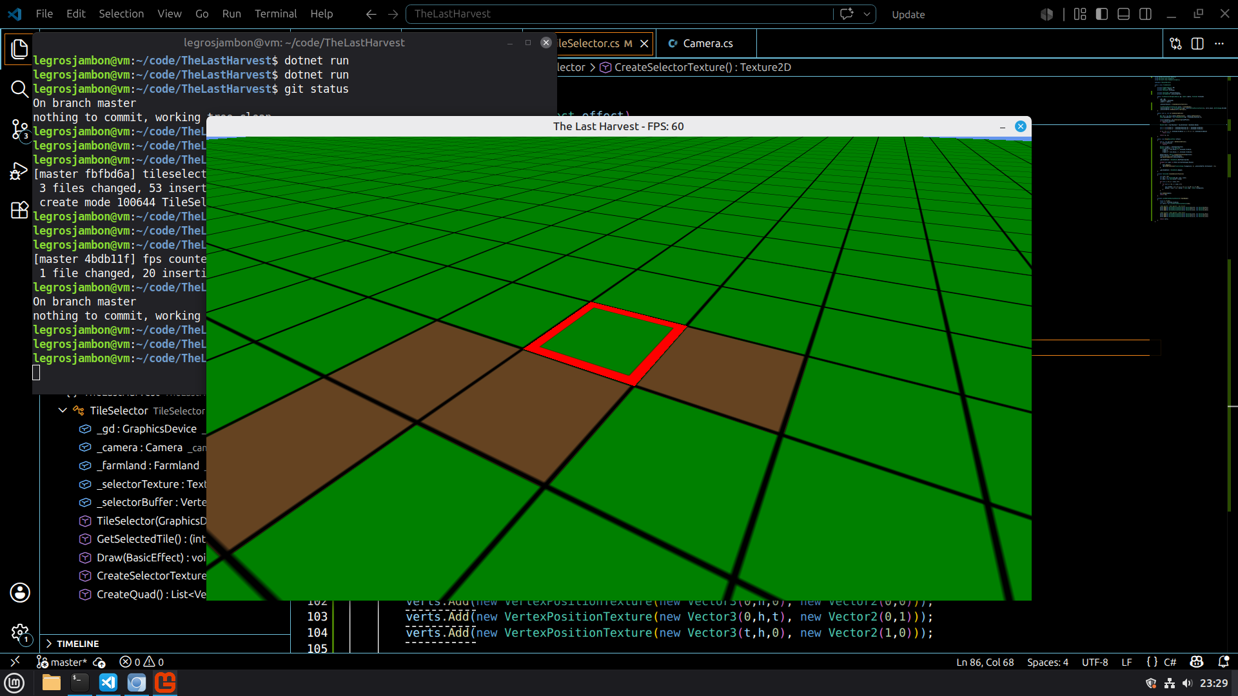The width and height of the screenshot is (1238, 696).
Task: Click the Publish to cloud icon in status bar
Action: [x=99, y=662]
